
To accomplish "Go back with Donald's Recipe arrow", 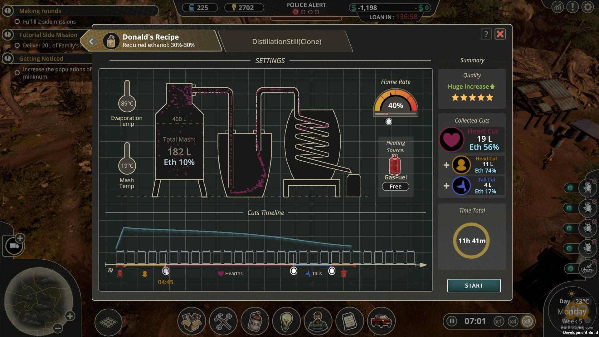I will pyautogui.click(x=92, y=42).
